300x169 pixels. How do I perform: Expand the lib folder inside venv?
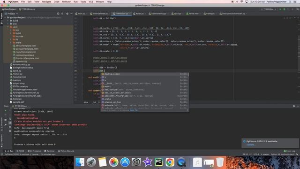click(11, 39)
